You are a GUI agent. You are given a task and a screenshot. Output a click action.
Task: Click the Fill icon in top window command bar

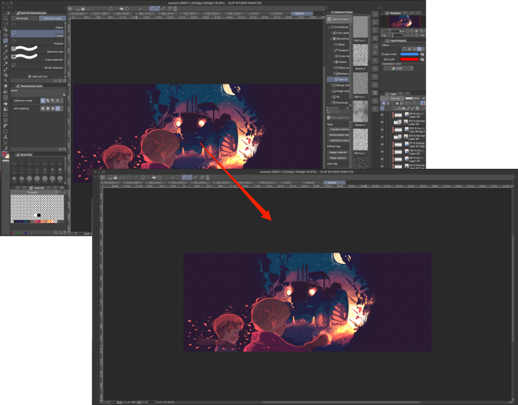tap(121, 9)
